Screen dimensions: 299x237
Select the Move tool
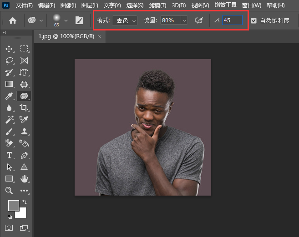(9, 49)
